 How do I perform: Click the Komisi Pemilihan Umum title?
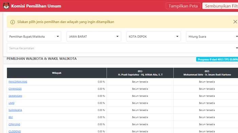click(36, 6)
